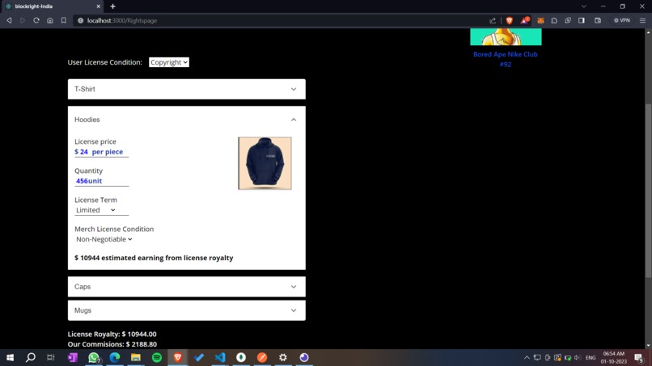Open License Term Limited dropdown
652x366 pixels.
pos(101,210)
